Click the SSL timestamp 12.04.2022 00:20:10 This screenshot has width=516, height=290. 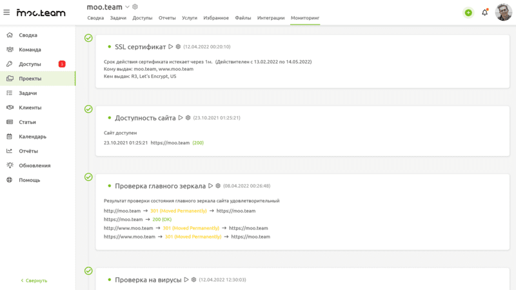tap(207, 46)
